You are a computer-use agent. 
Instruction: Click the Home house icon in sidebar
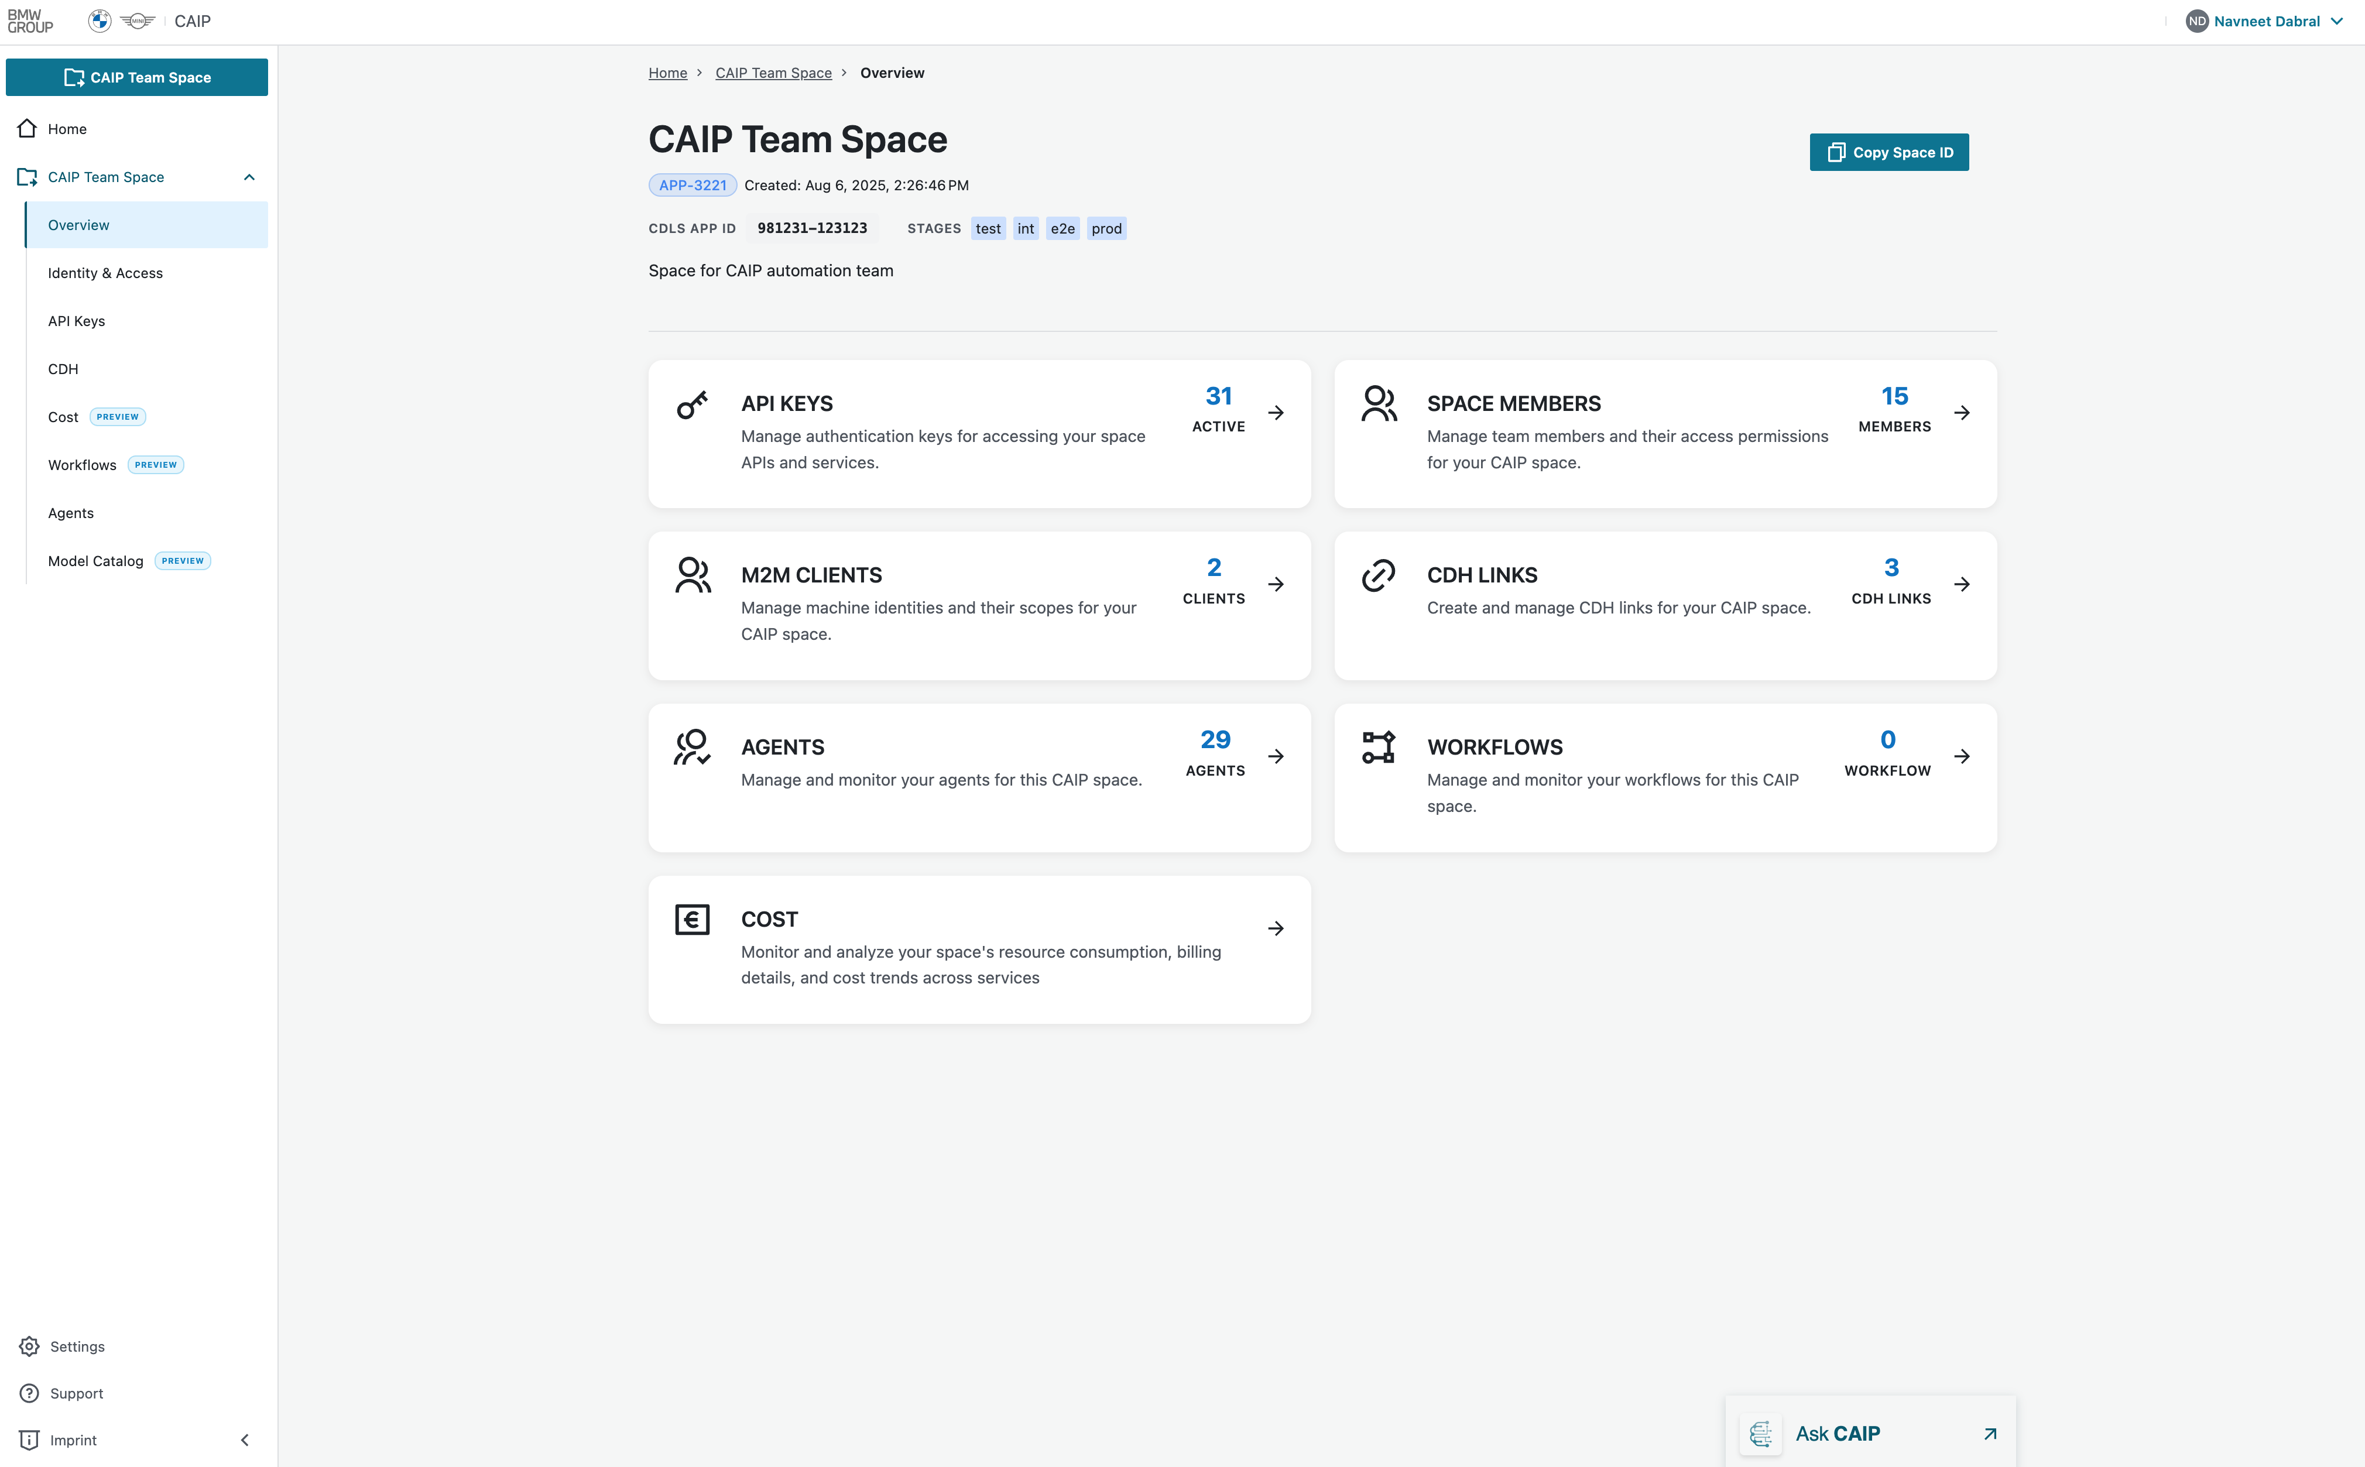pos(27,128)
